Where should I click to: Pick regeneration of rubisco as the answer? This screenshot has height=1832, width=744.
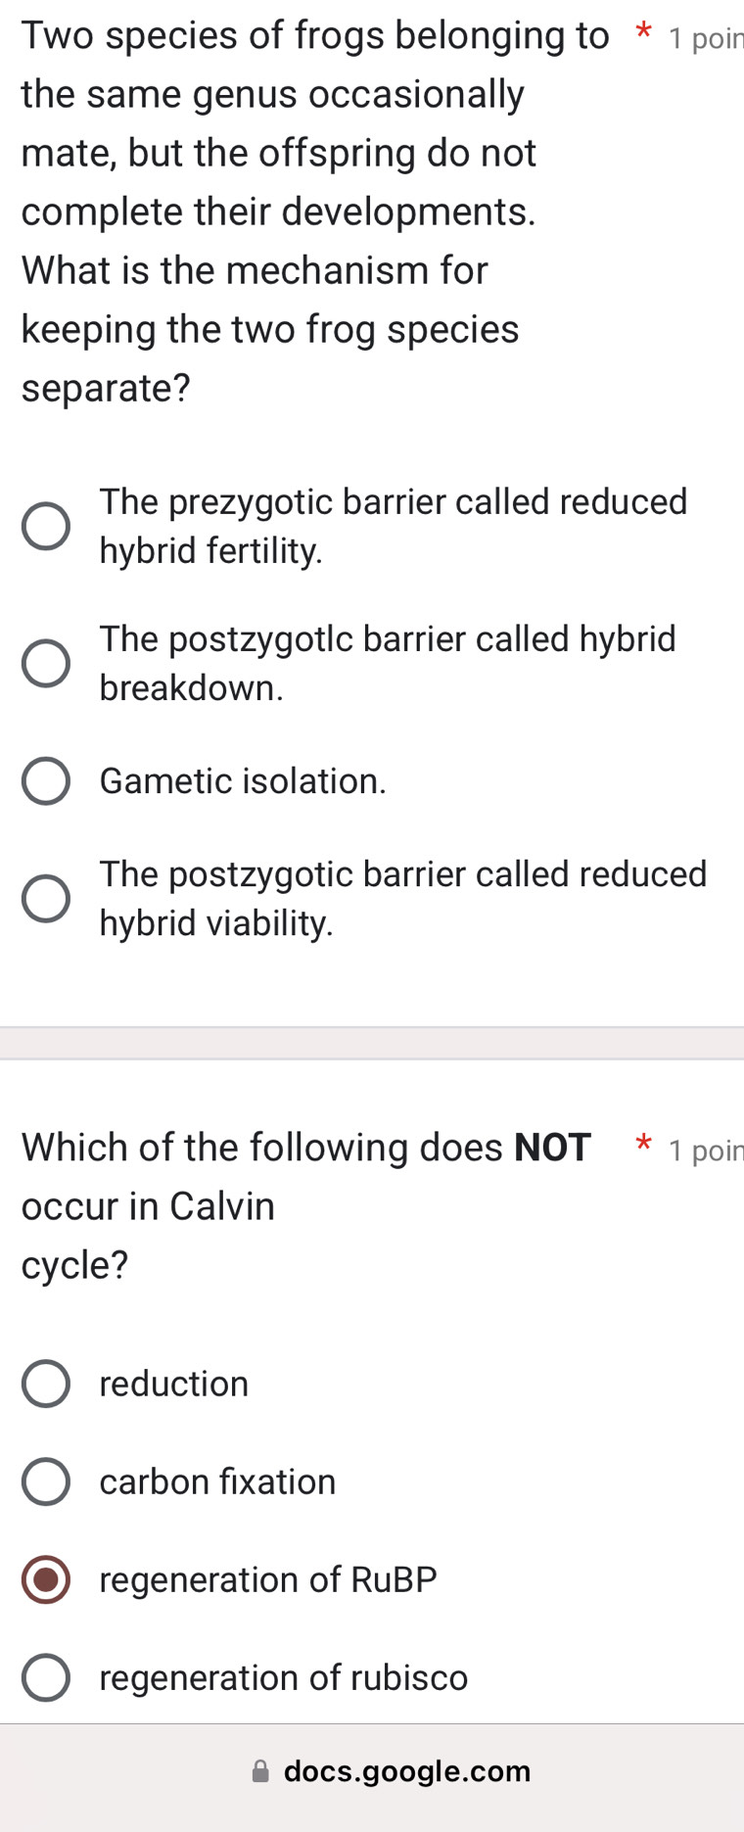pyautogui.click(x=45, y=1676)
